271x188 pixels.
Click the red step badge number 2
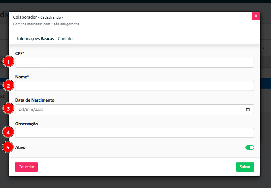click(9, 86)
